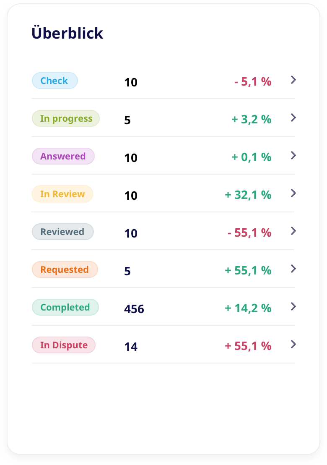Image resolution: width=327 pixels, height=465 pixels.
Task: Select the green Completed status badge
Action: 65,307
